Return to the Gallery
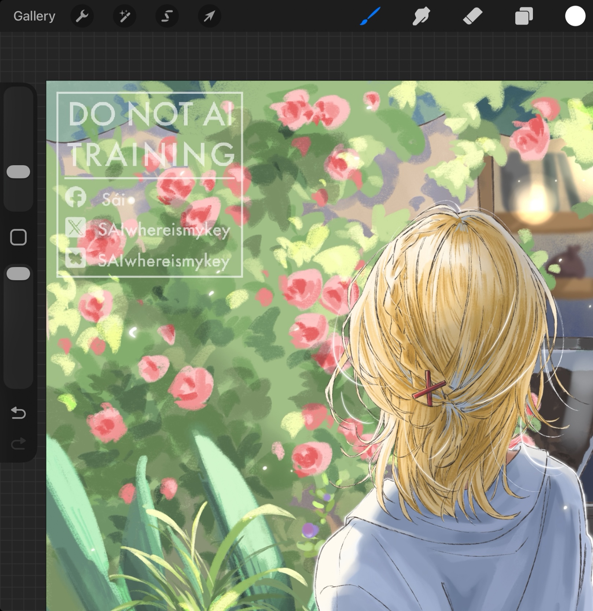593x611 pixels. click(34, 16)
